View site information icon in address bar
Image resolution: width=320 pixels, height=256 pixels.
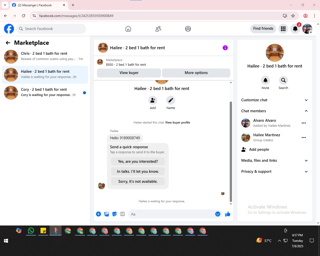point(34,16)
